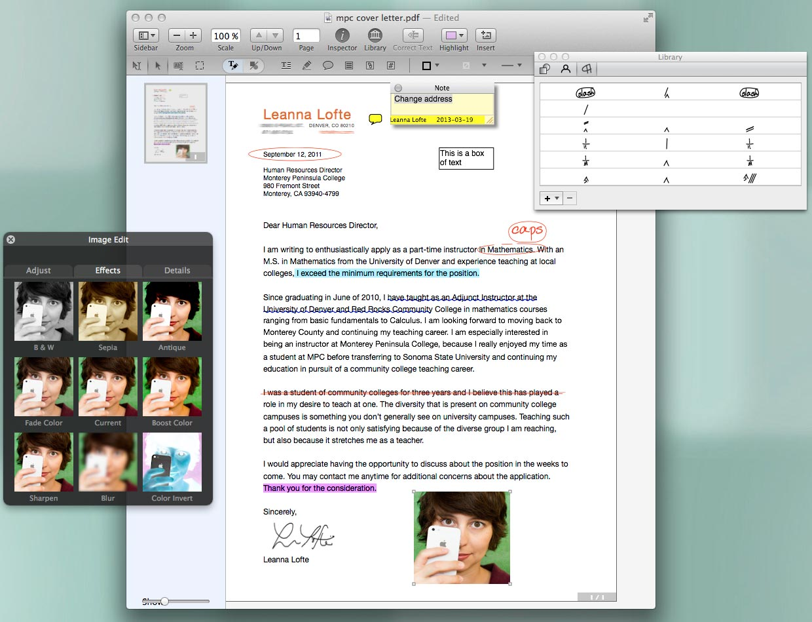Apply the Antique effect
Viewport: 812px width, 622px height.
tap(172, 311)
